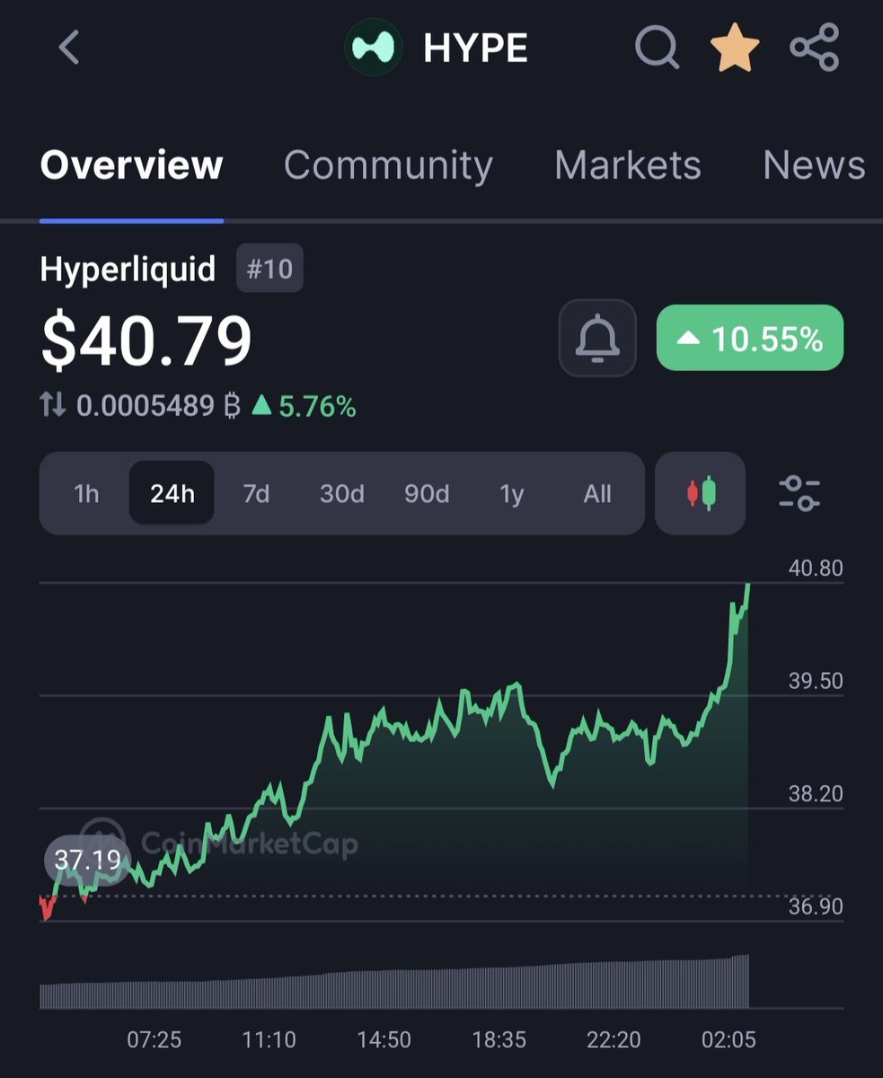The height and width of the screenshot is (1078, 883).
Task: Open search with the magnifier icon
Action: (x=658, y=48)
